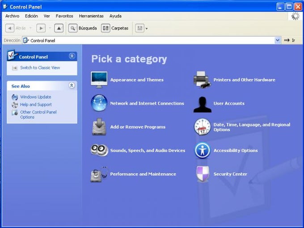Click the Appearance and Themes label

[137, 80]
